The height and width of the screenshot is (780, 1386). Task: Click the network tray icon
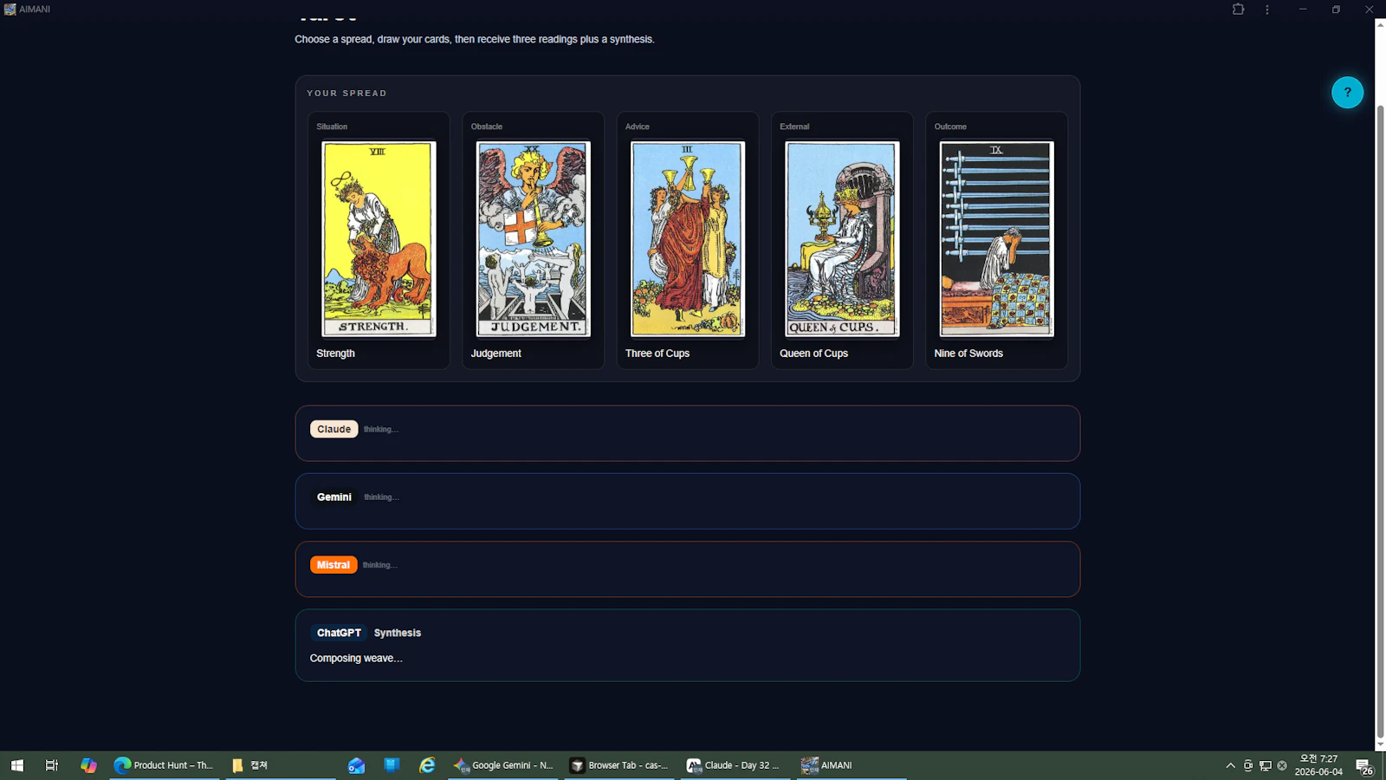tap(1266, 765)
